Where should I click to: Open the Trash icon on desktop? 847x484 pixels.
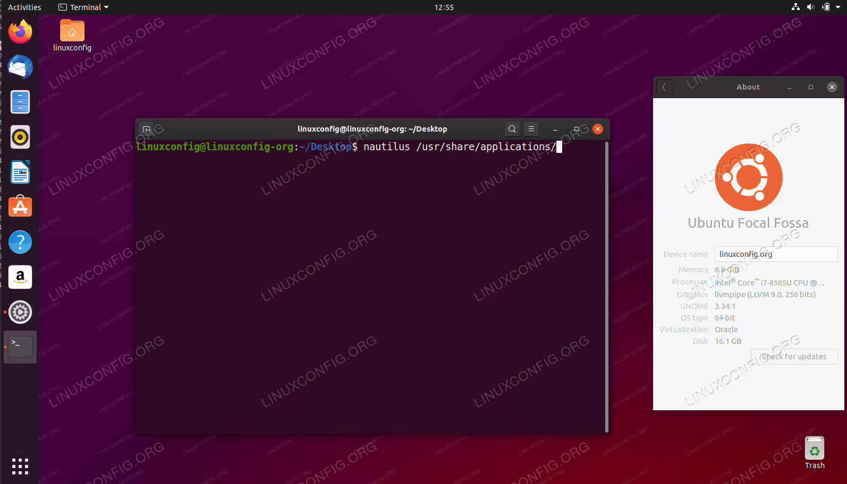[815, 453]
